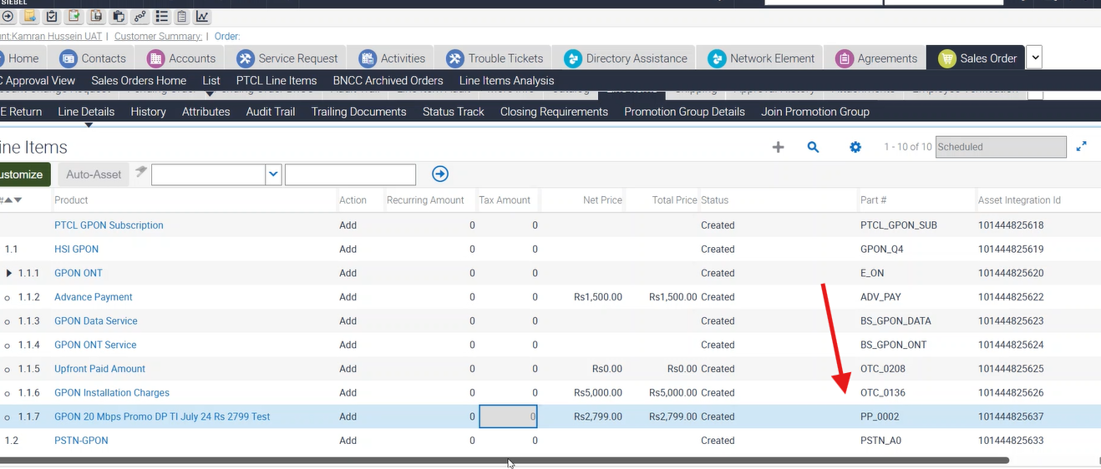This screenshot has height=469, width=1101.
Task: Open the list settings gear menu
Action: (x=855, y=147)
